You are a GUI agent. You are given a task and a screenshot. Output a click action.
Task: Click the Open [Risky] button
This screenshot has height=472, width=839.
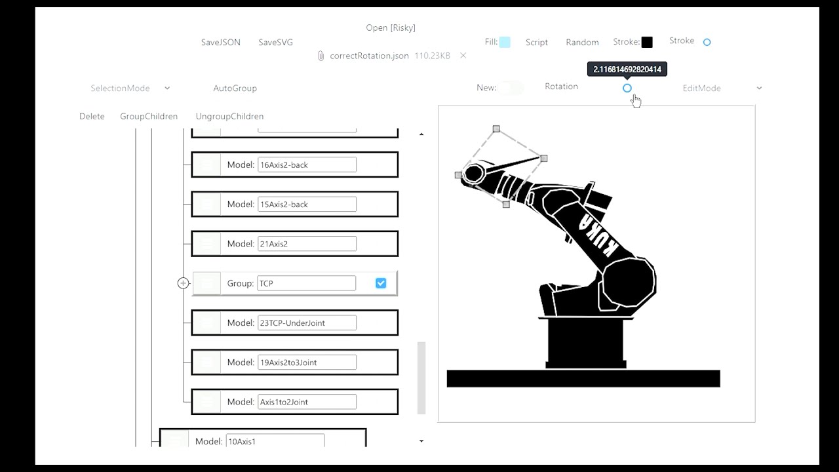pos(391,28)
